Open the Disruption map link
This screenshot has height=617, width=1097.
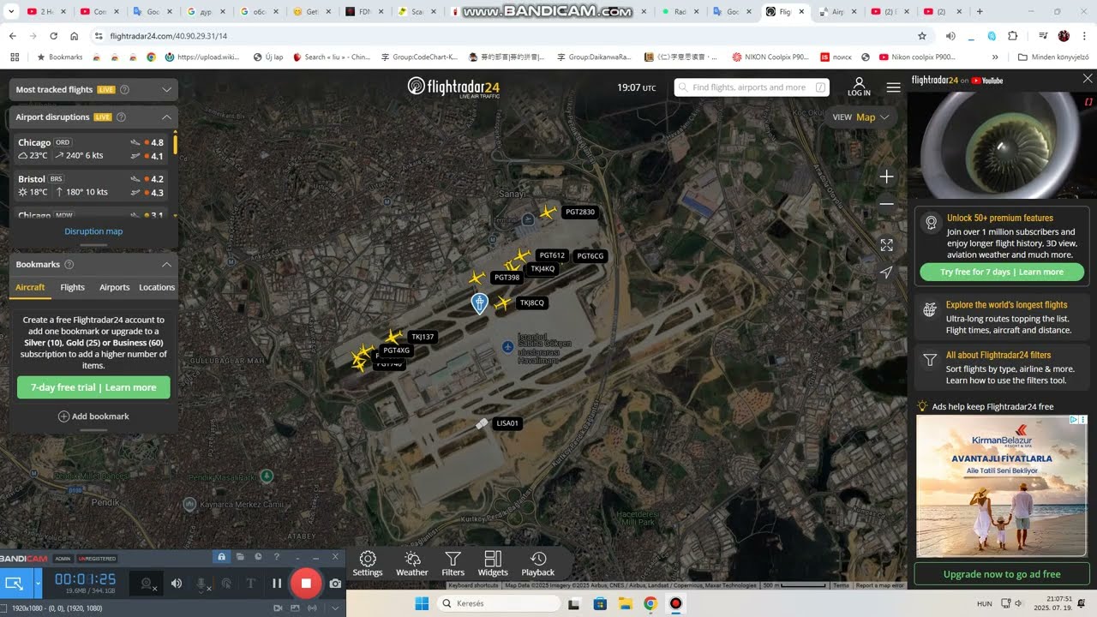pyautogui.click(x=93, y=231)
